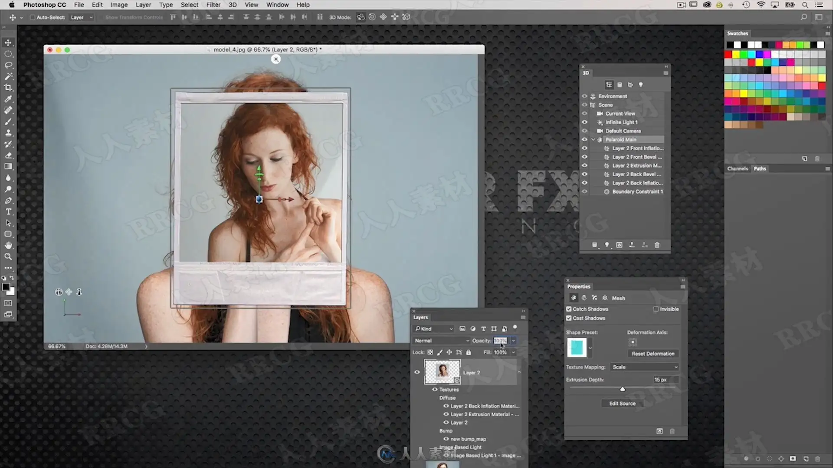Hide Infinite Light 1 visibility eye

[584, 122]
